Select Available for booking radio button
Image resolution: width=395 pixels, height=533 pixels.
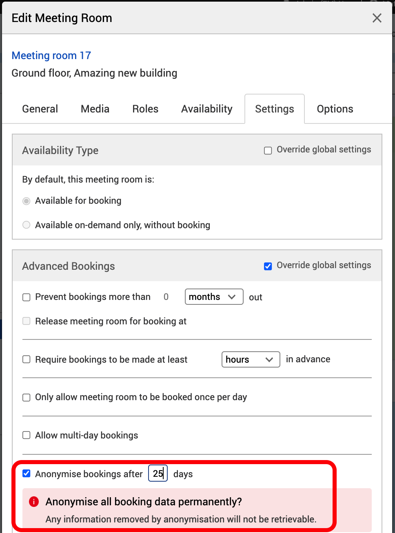click(27, 201)
